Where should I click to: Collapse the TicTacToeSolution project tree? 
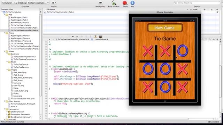[2, 12]
